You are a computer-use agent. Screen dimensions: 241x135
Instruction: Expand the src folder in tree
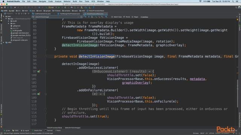(x=9, y=23)
